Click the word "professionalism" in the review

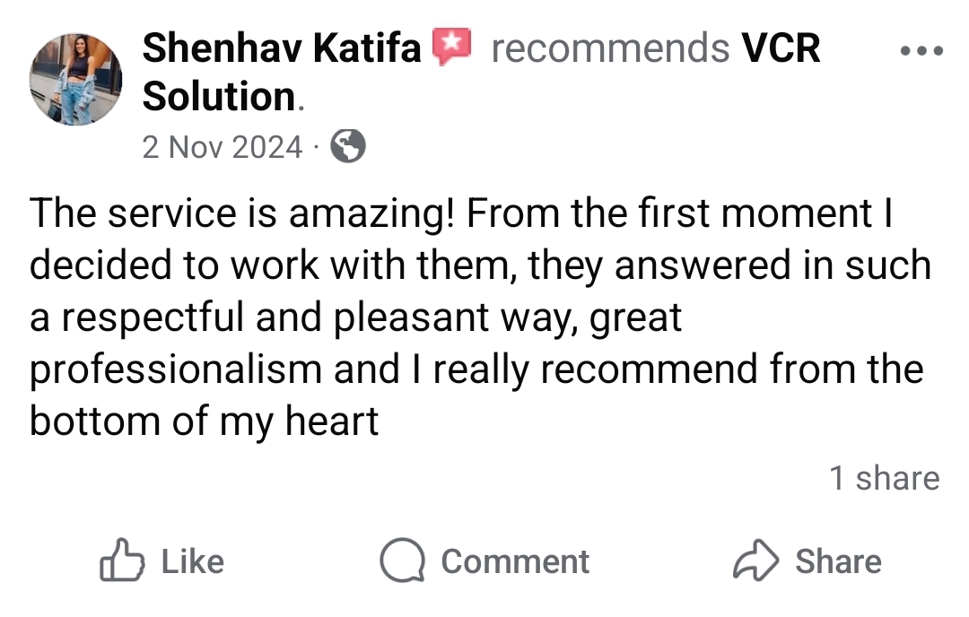[x=175, y=369]
